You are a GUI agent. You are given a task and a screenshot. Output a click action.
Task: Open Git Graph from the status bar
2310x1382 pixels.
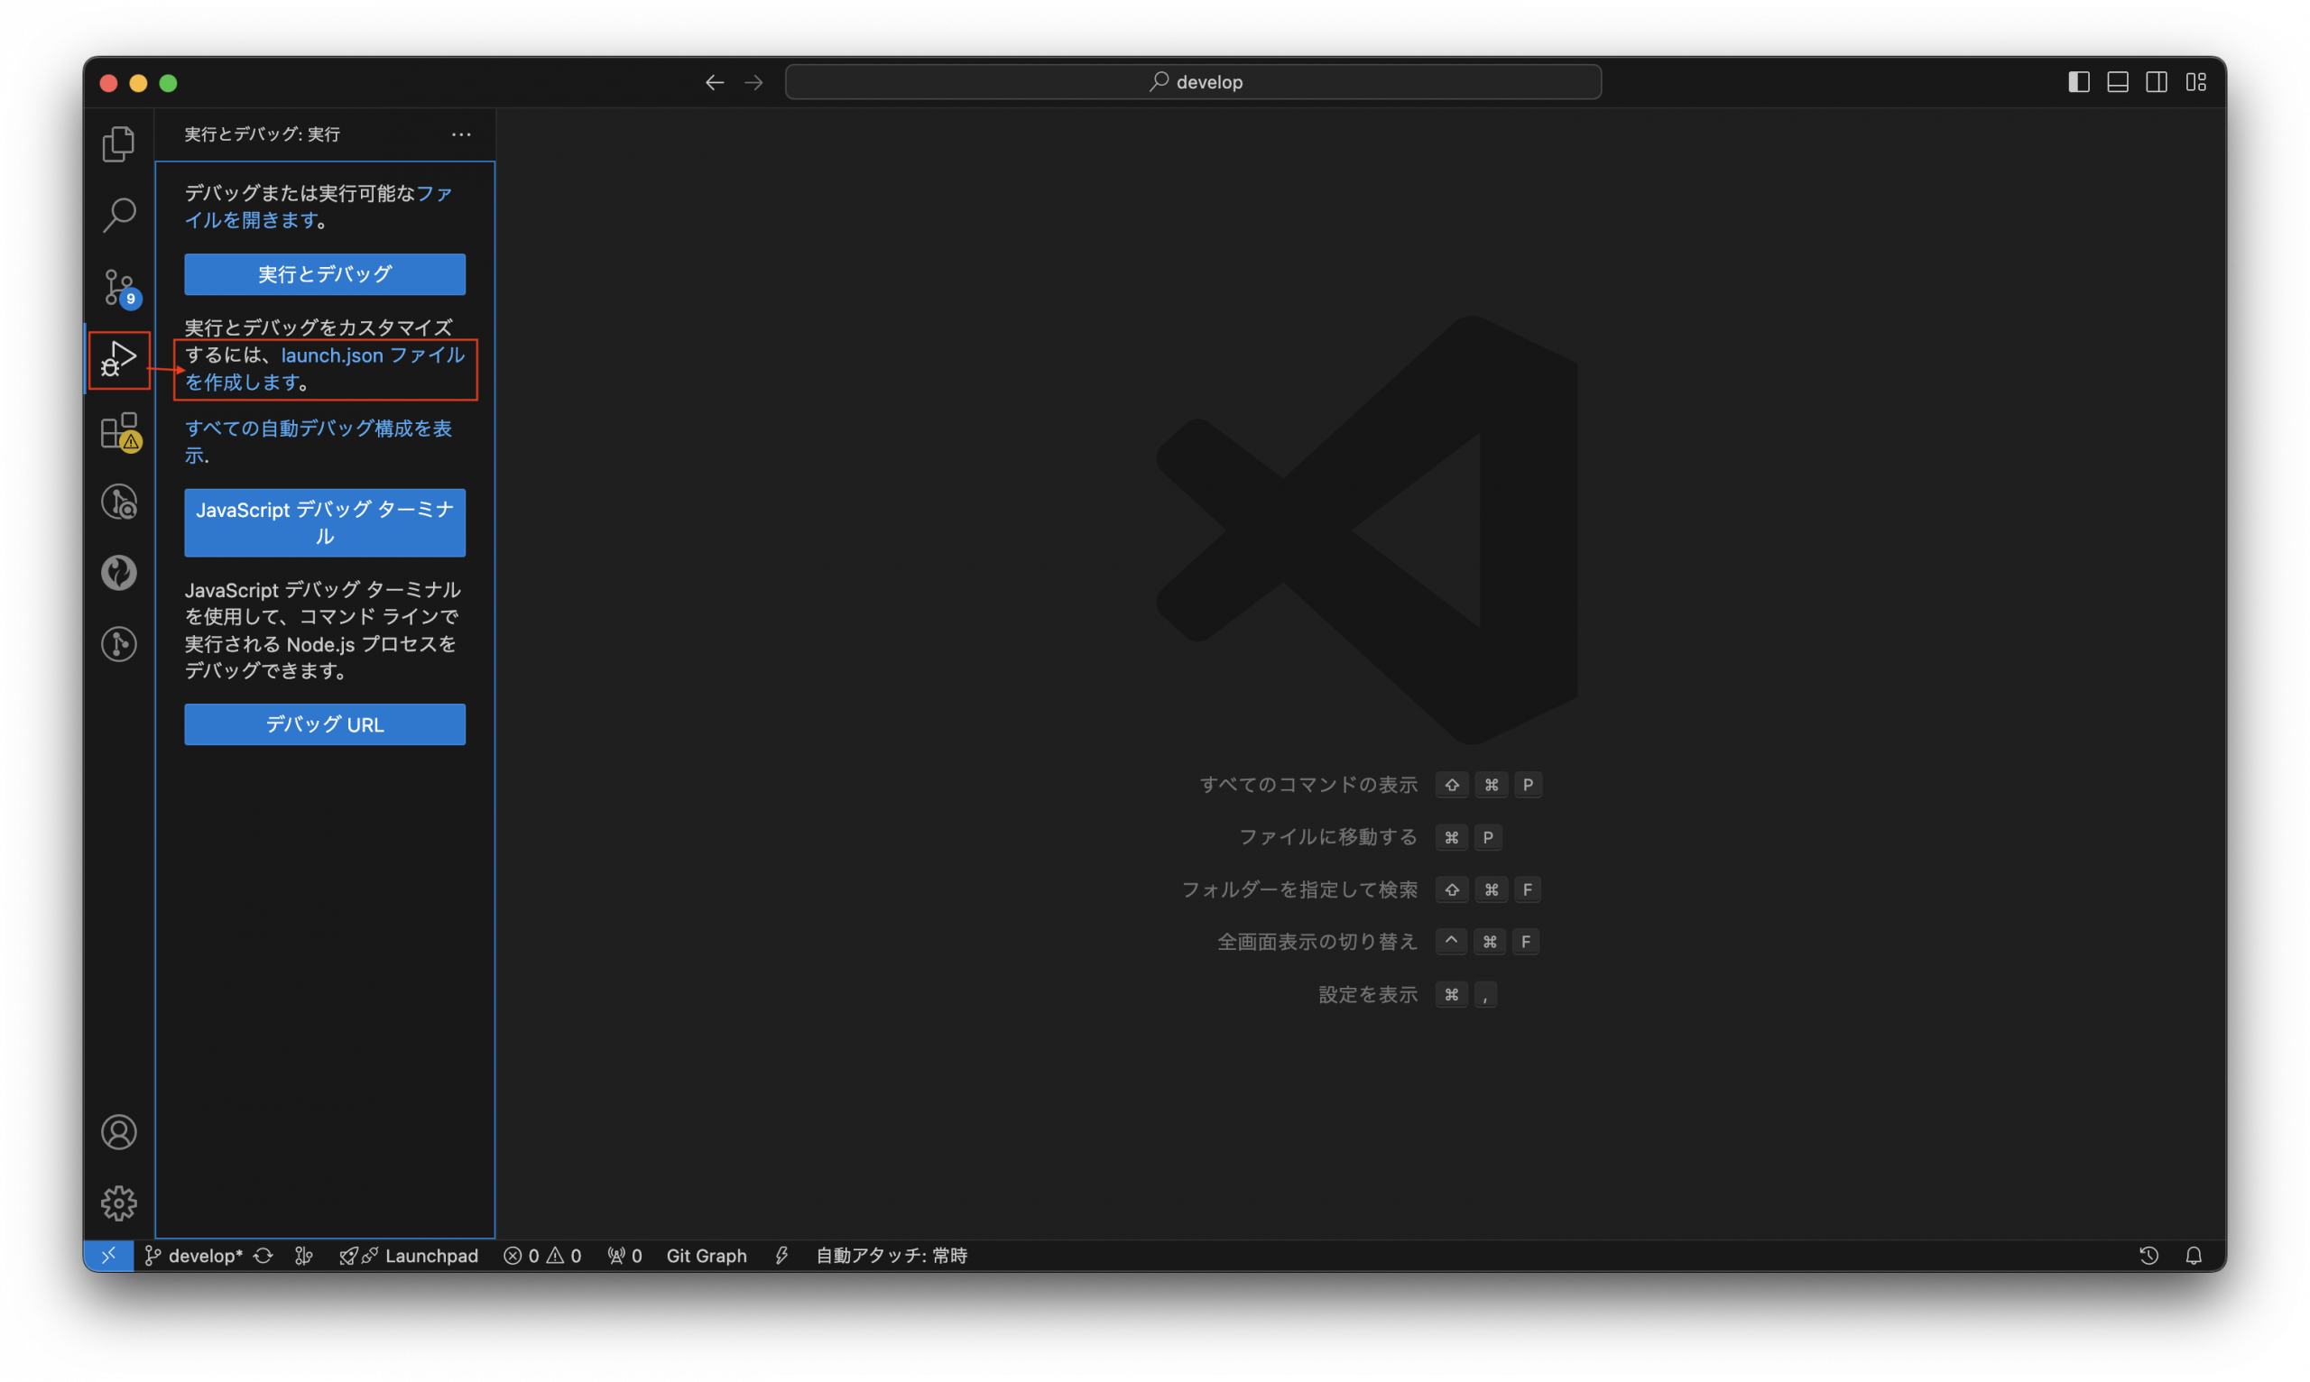[x=706, y=1256]
